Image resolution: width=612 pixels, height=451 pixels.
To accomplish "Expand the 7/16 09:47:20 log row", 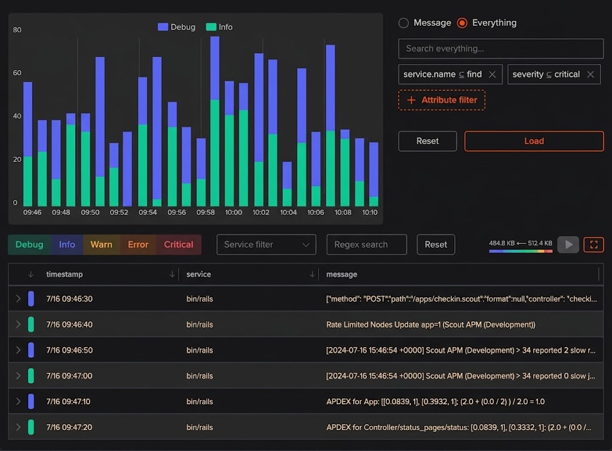I will [x=18, y=427].
